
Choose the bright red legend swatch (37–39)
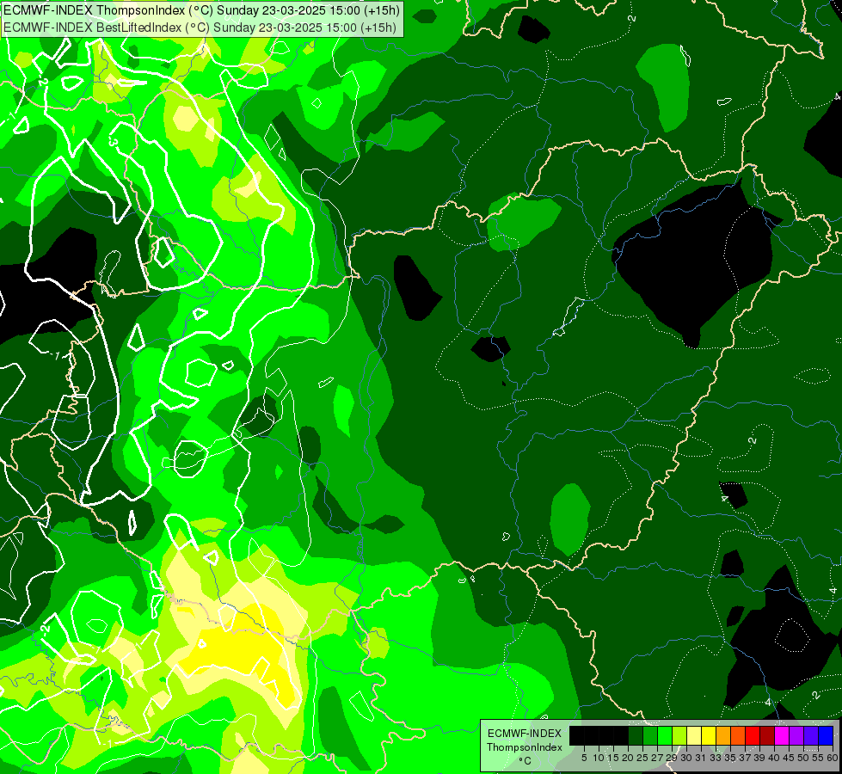coord(753,735)
